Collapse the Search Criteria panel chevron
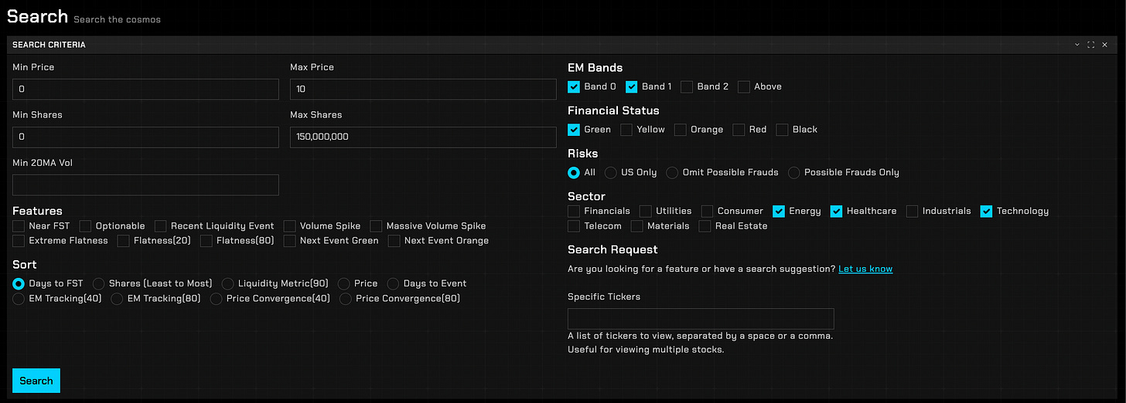The height and width of the screenshot is (403, 1126). click(1077, 45)
